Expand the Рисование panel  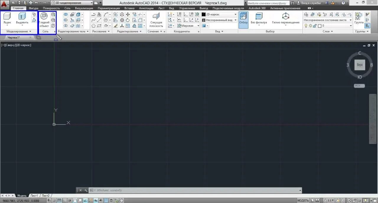pos(101,31)
